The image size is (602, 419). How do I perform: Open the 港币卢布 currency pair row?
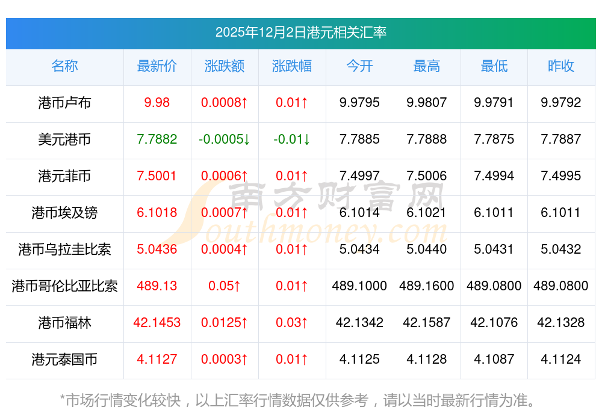(64, 103)
